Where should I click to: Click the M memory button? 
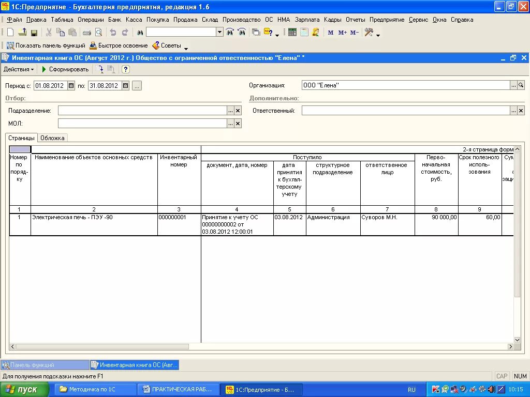point(331,33)
